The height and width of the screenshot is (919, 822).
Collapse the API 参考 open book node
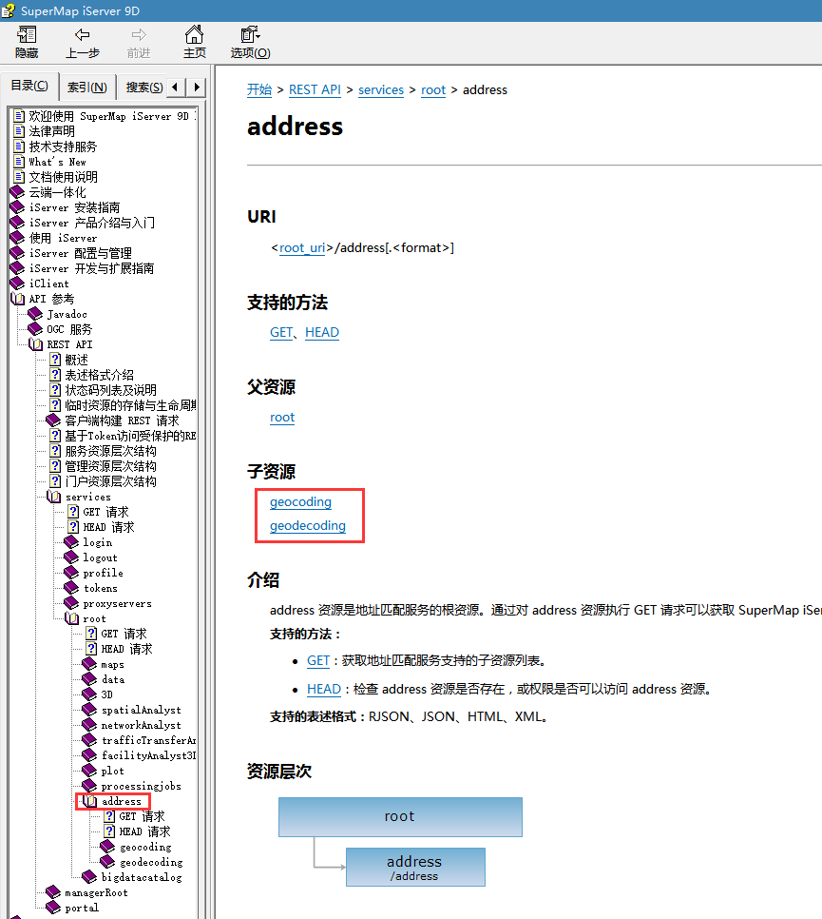click(x=17, y=299)
